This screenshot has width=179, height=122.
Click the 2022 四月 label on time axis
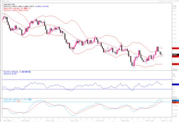point(7,120)
